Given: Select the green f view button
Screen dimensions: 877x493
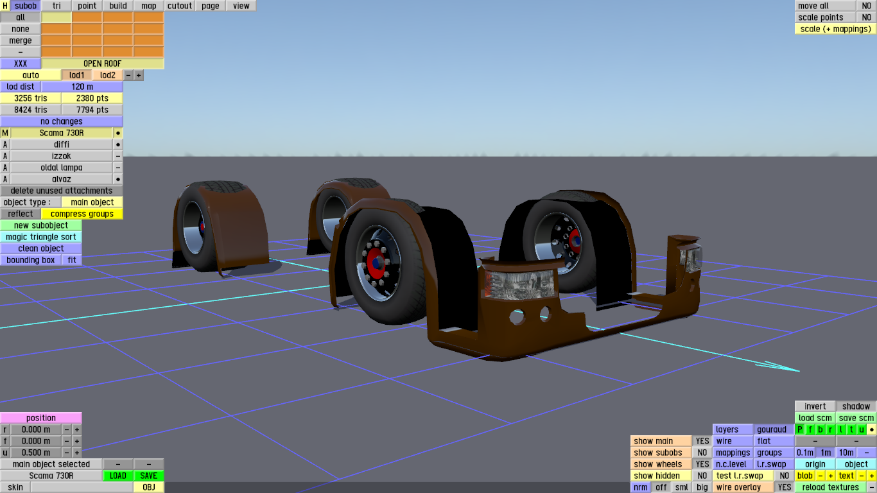Looking at the screenshot, I should pos(810,429).
